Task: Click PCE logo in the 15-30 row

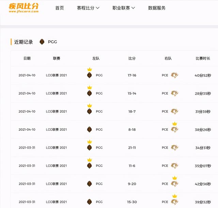Action: pyautogui.click(x=174, y=202)
